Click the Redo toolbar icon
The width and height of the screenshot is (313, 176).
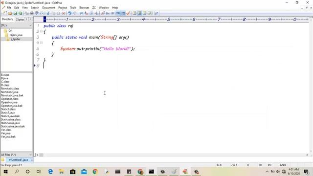pyautogui.click(x=75, y=13)
